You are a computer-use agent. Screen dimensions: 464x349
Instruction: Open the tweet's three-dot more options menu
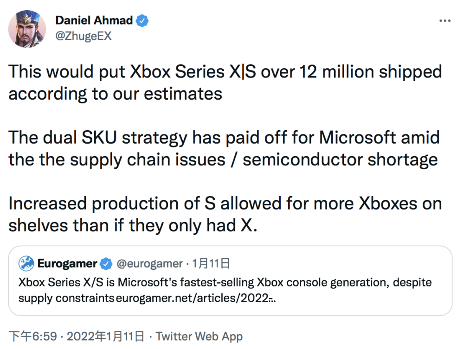click(x=445, y=21)
